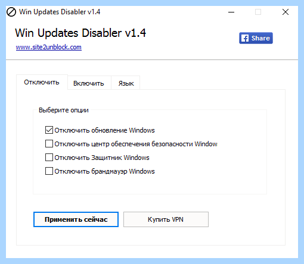Image resolution: width=304 pixels, height=264 pixels.
Task: Enable Отключить Защитник Windows checkbox
Action: [49, 158]
